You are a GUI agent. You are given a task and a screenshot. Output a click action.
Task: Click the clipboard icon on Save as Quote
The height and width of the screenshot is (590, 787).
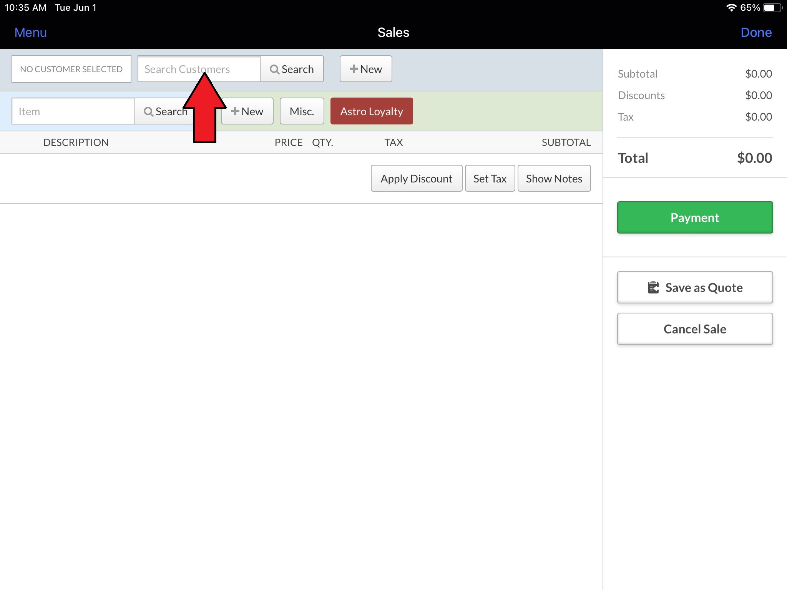tap(653, 288)
